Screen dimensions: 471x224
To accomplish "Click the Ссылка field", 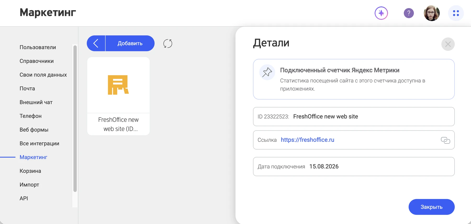I will point(354,140).
